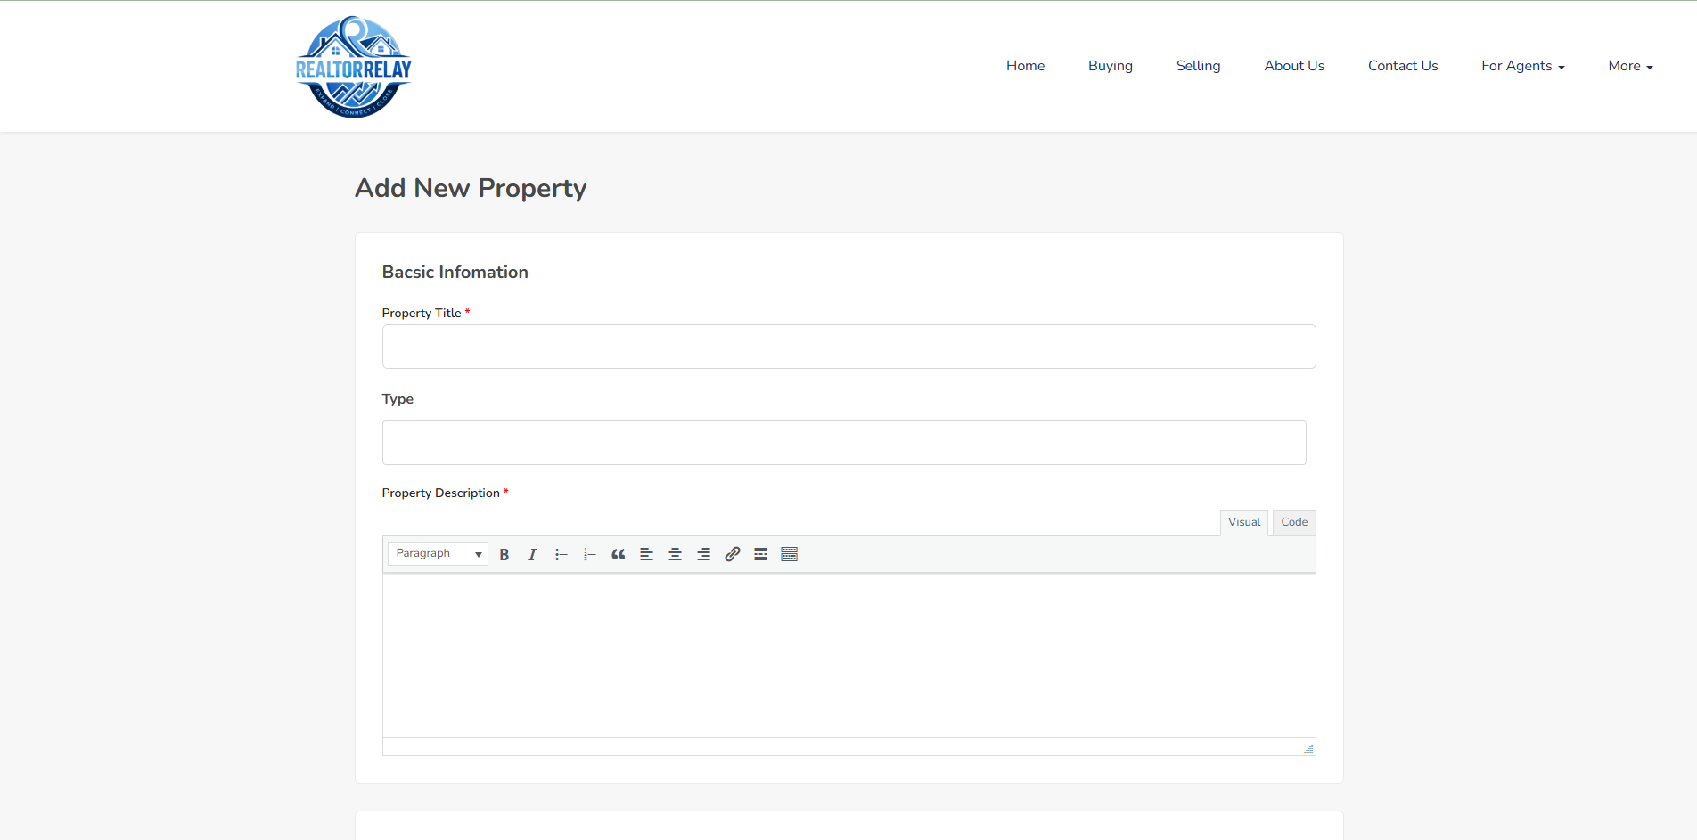Viewport: 1697px width, 840px height.
Task: Go to the Selling page
Action: tap(1198, 66)
